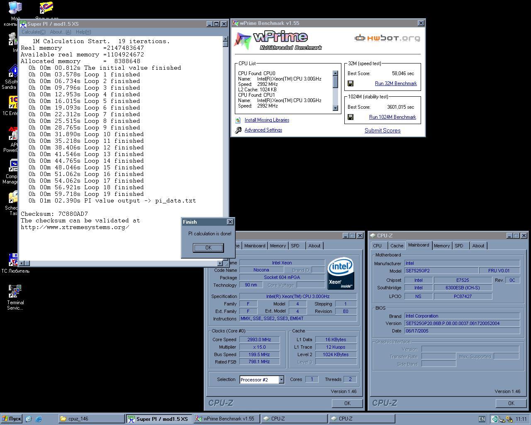Viewport: 531px width, 425px height.
Task: Switch to Memory tab in left CPU-Z
Action: 278,246
